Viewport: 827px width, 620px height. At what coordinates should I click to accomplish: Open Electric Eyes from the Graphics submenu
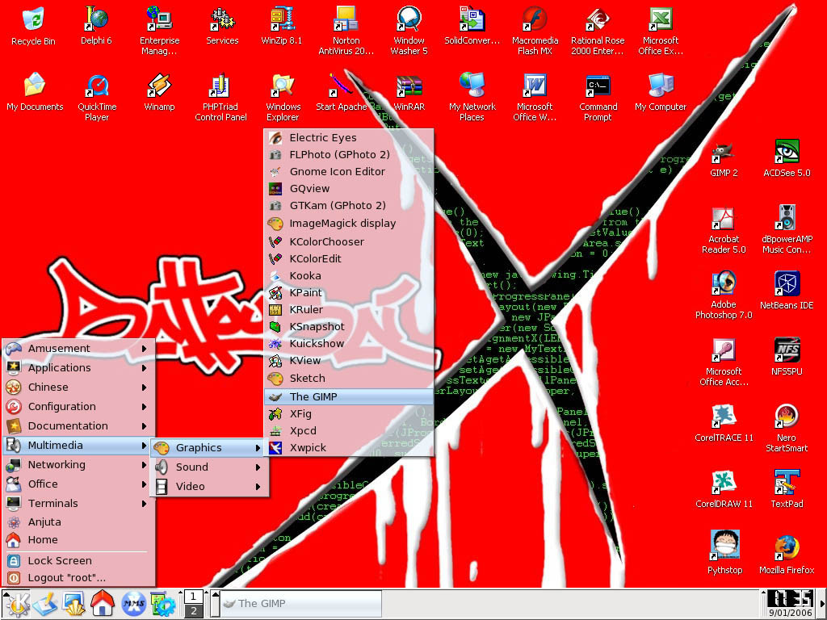(x=349, y=137)
